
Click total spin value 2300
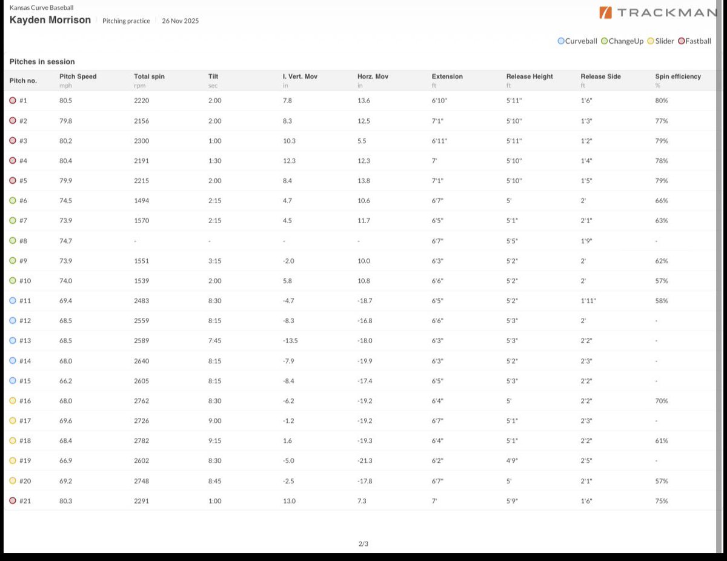pyautogui.click(x=141, y=141)
